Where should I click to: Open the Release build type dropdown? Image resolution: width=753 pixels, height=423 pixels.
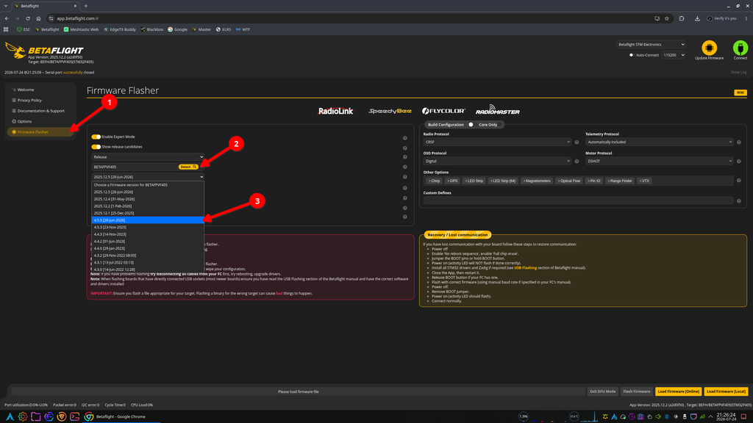click(148, 157)
